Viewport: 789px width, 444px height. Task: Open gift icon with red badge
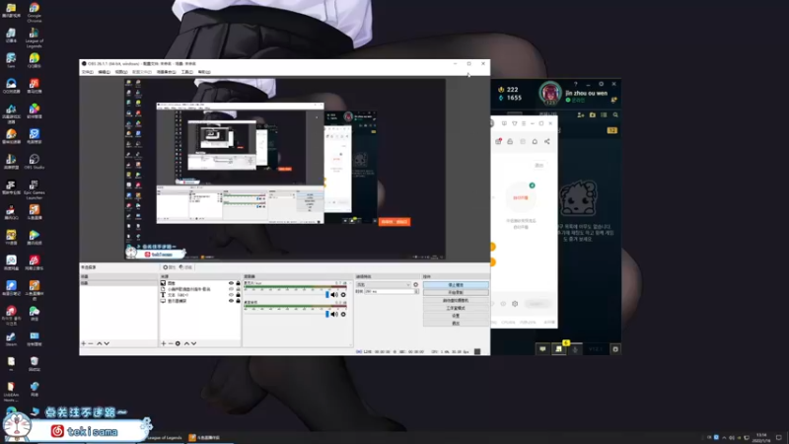point(498,142)
